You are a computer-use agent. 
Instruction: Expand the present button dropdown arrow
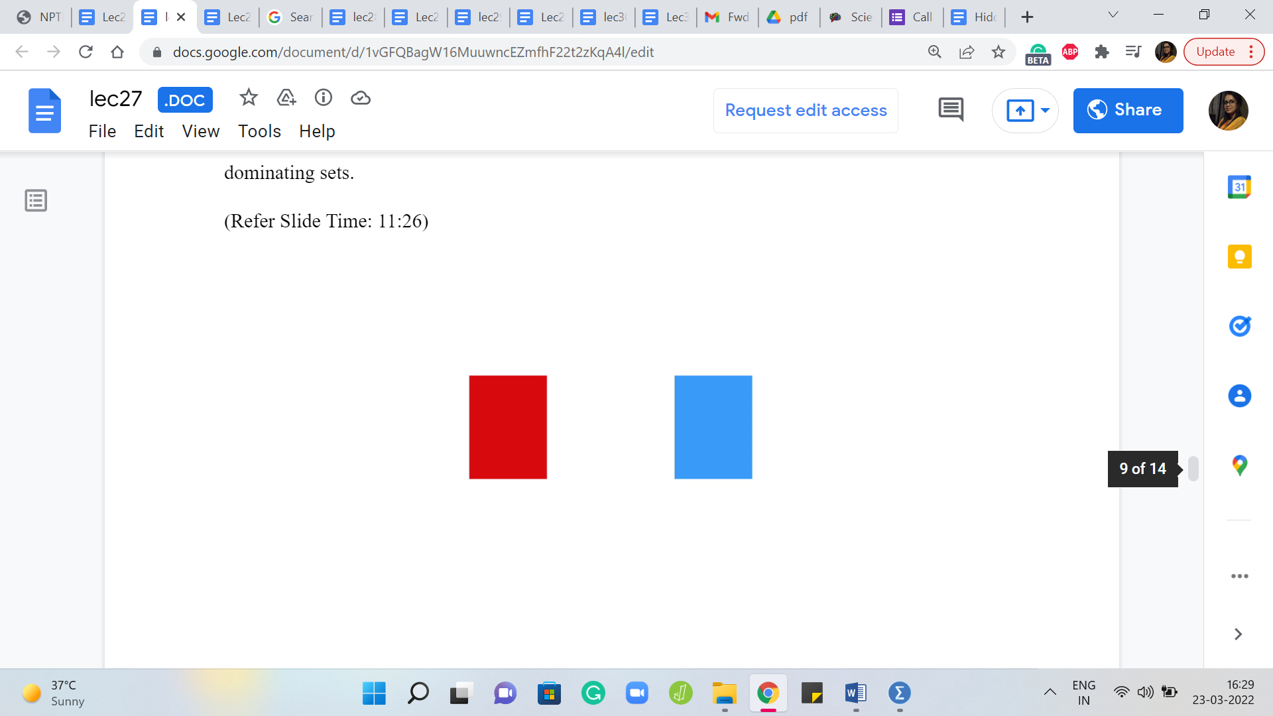coord(1045,110)
